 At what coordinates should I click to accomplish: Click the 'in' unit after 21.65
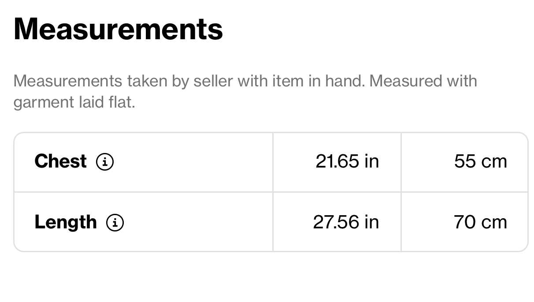[371, 161]
